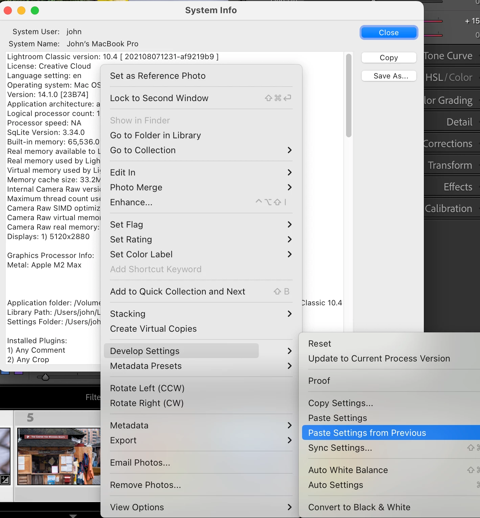
Task: Expand the Color Grading panel
Action: (x=452, y=100)
